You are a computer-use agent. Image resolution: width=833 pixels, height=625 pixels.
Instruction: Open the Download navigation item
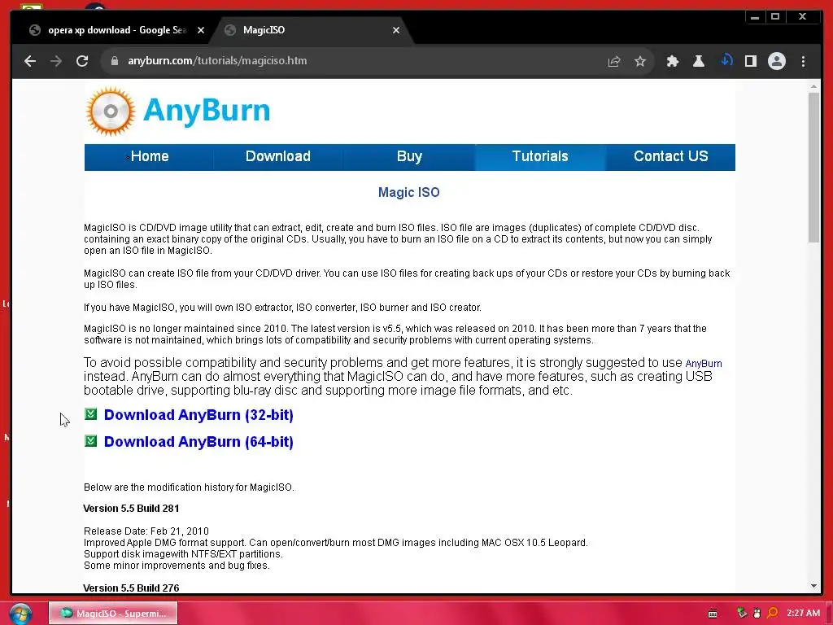pos(278,157)
